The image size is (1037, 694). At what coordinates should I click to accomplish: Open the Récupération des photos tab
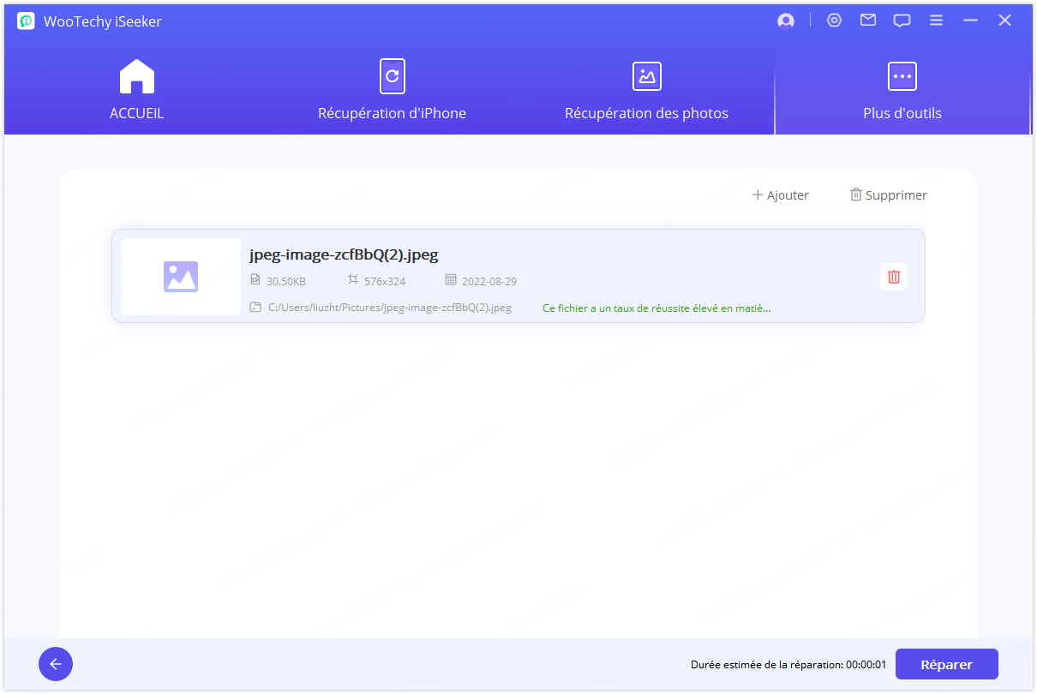pyautogui.click(x=646, y=90)
